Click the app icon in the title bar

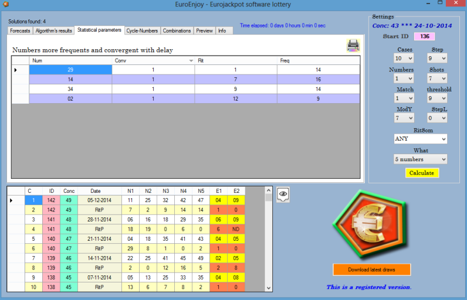point(6,4)
